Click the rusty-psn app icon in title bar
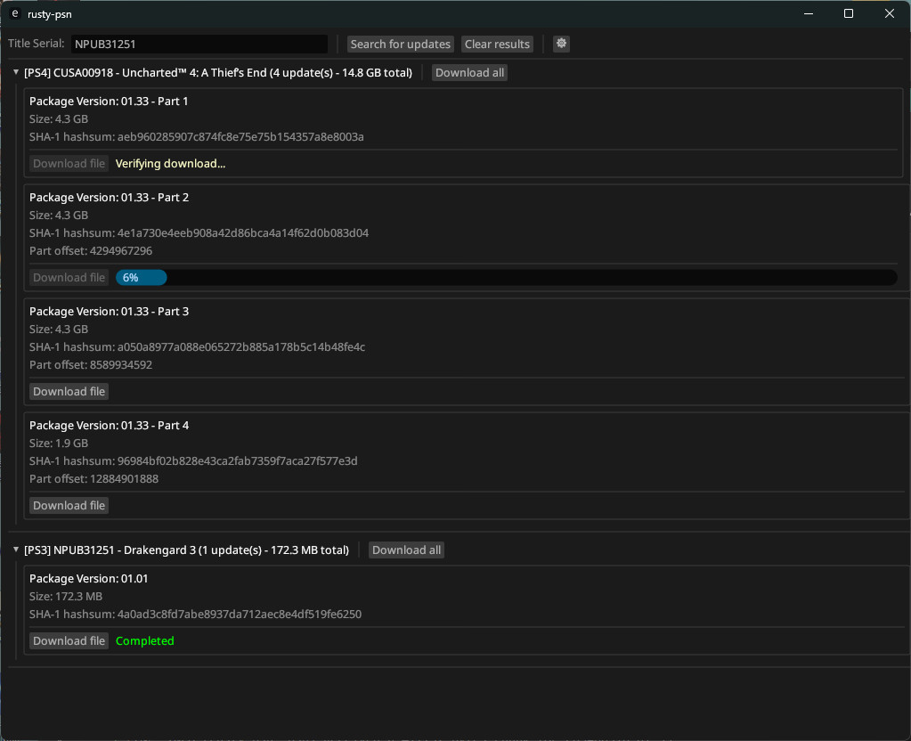The height and width of the screenshot is (741, 911). point(15,13)
